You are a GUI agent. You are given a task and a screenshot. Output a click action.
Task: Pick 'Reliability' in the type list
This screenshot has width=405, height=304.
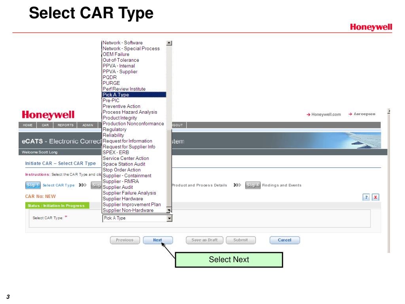pos(134,135)
